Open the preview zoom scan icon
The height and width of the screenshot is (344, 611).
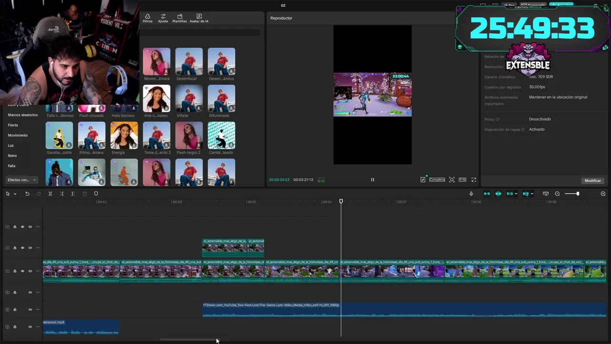click(x=452, y=180)
